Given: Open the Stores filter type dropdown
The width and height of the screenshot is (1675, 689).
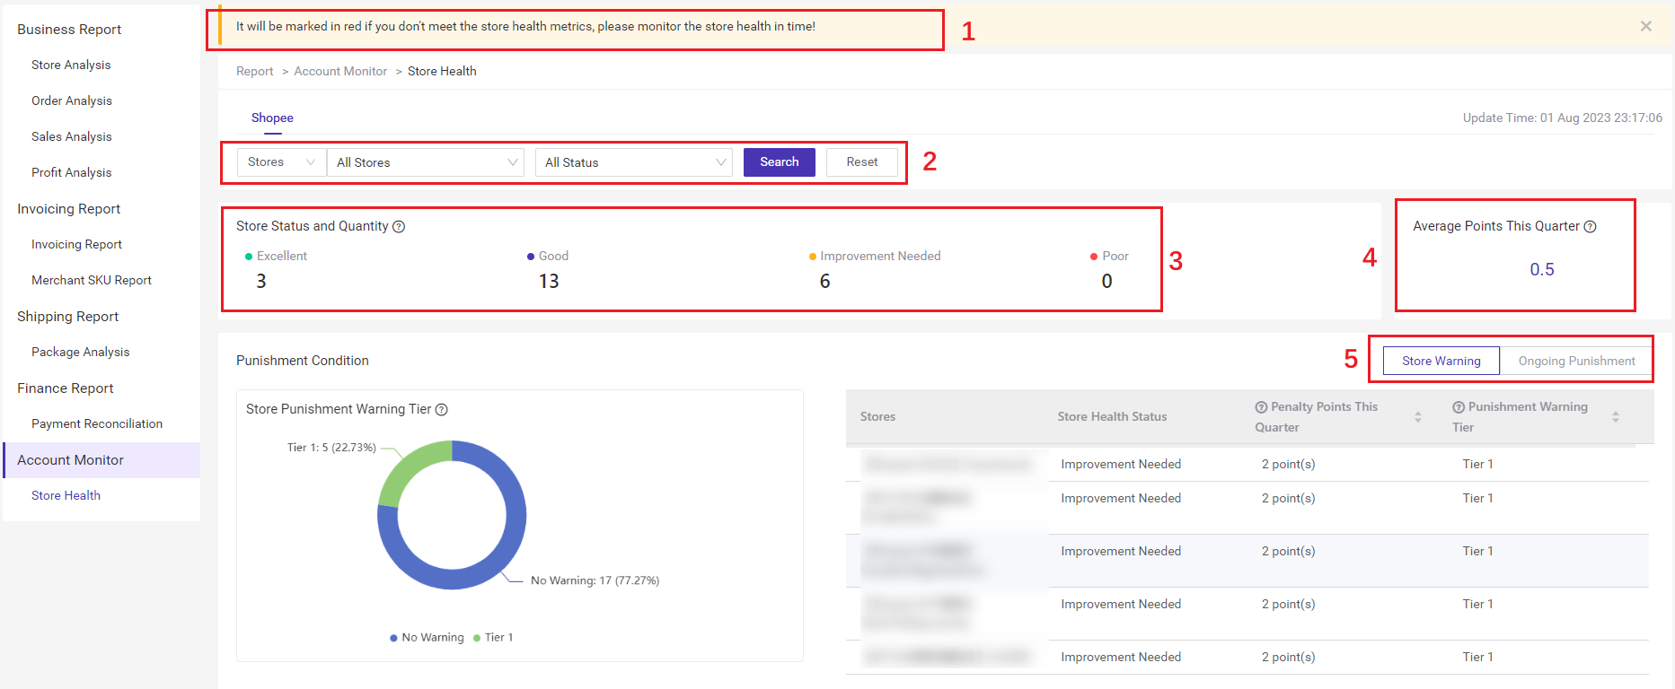Looking at the screenshot, I should click(281, 162).
